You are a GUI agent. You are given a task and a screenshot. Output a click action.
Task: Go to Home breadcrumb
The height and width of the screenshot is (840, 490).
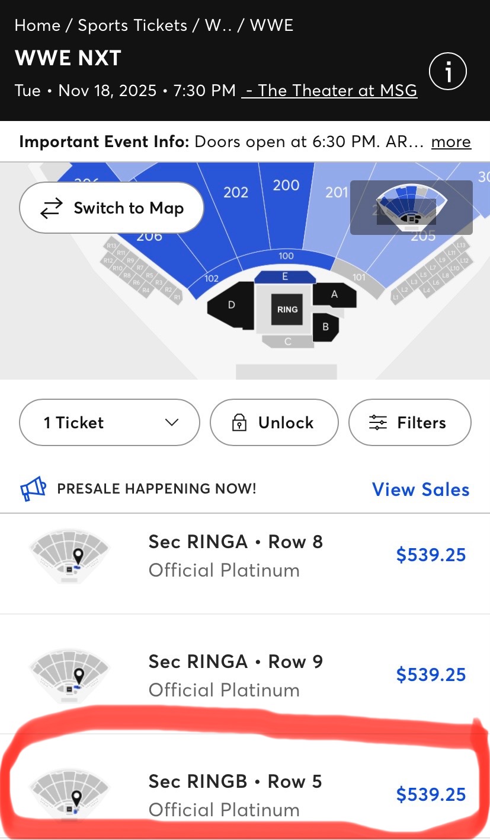tap(37, 26)
